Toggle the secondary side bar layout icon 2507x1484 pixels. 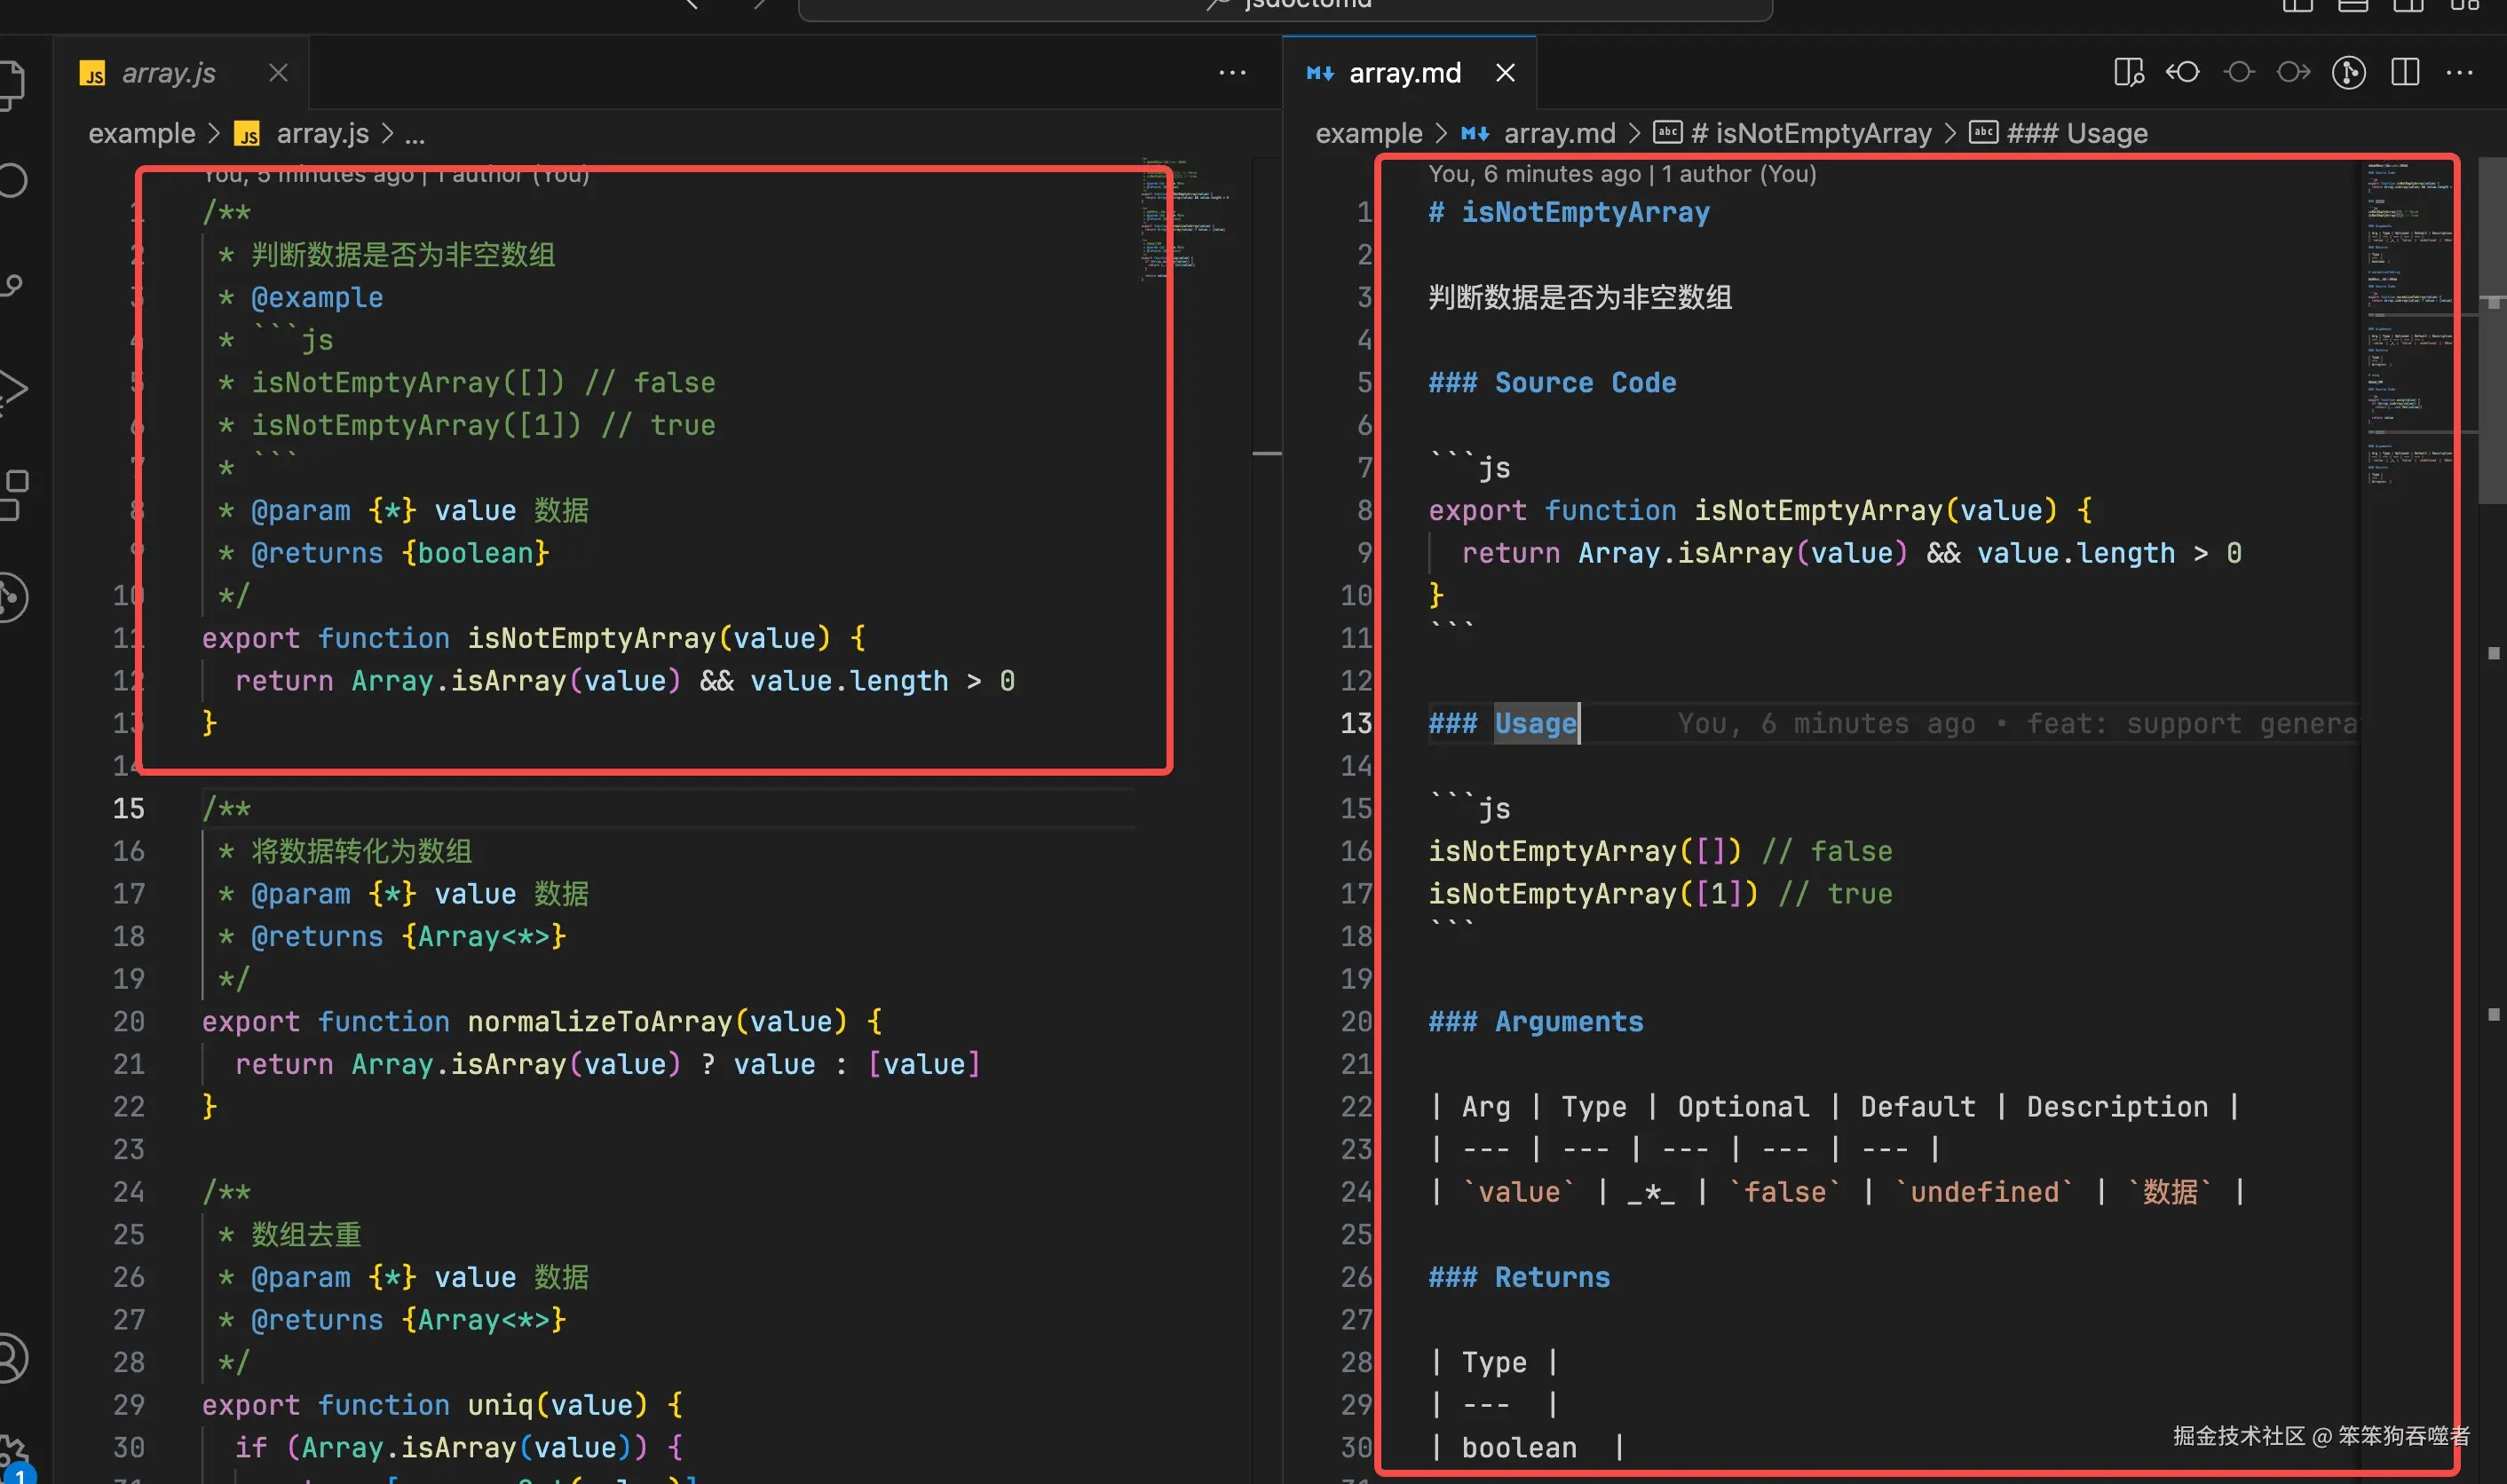2408,5
